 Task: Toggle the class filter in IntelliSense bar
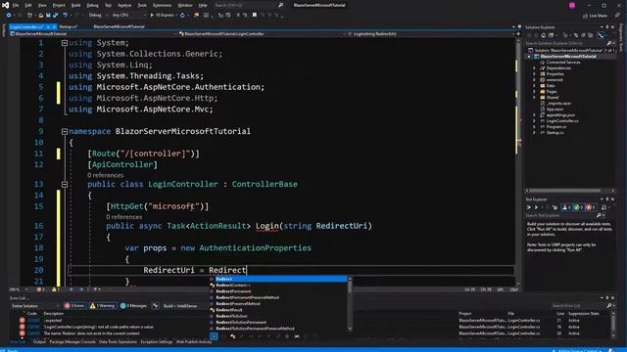pyautogui.click(x=233, y=336)
